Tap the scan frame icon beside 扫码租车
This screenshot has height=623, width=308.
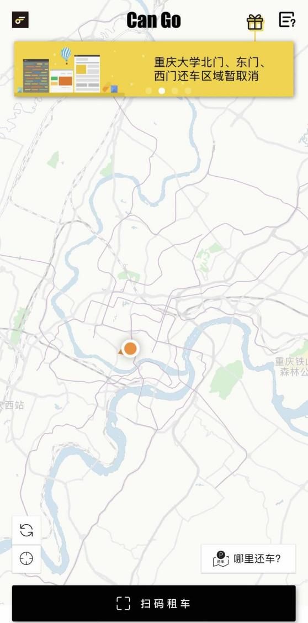pos(123,604)
